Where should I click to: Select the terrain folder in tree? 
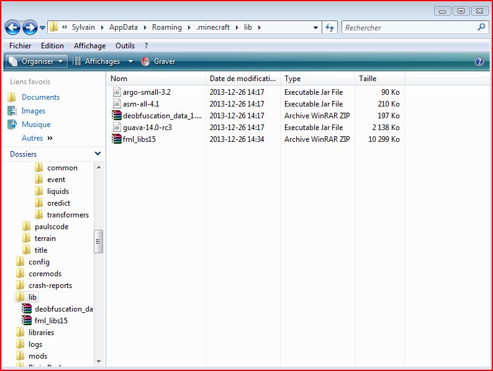point(45,238)
